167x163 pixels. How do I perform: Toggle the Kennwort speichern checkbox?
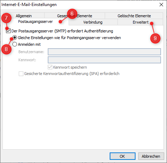click(x=50, y=67)
